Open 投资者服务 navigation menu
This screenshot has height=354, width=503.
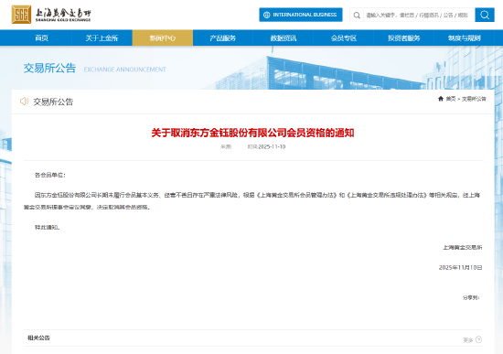(404, 38)
